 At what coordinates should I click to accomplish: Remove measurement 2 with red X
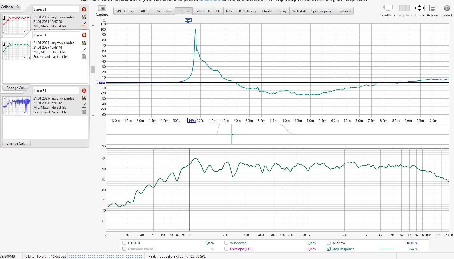(x=84, y=35)
